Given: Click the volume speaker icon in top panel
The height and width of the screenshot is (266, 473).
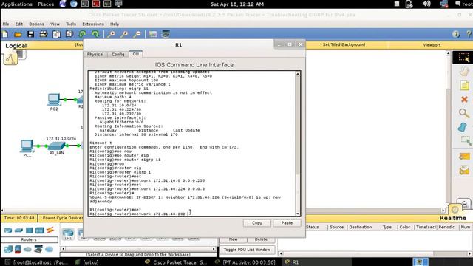Looking at the screenshot, I should [426, 4].
